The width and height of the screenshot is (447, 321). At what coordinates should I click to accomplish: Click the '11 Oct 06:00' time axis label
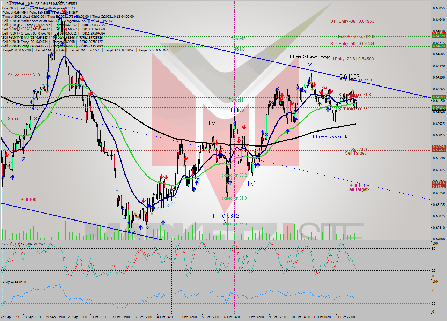(323, 317)
